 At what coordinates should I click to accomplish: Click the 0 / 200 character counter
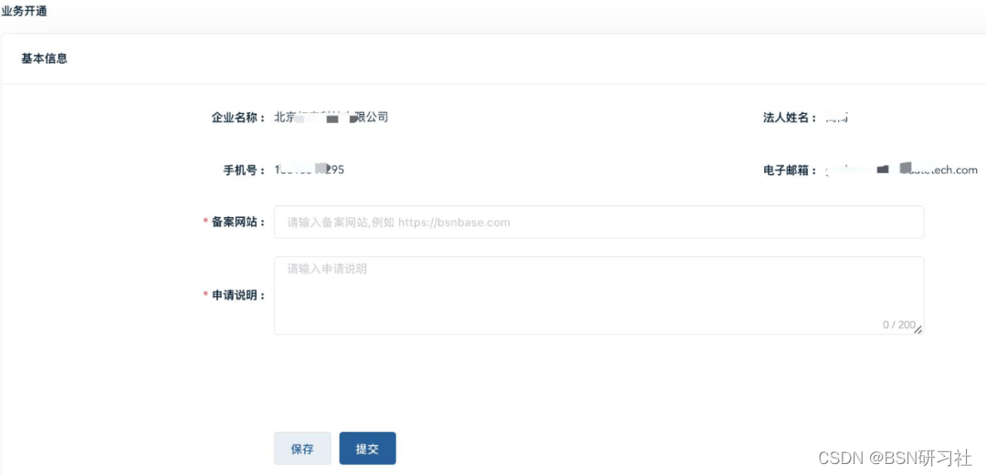[x=898, y=325]
